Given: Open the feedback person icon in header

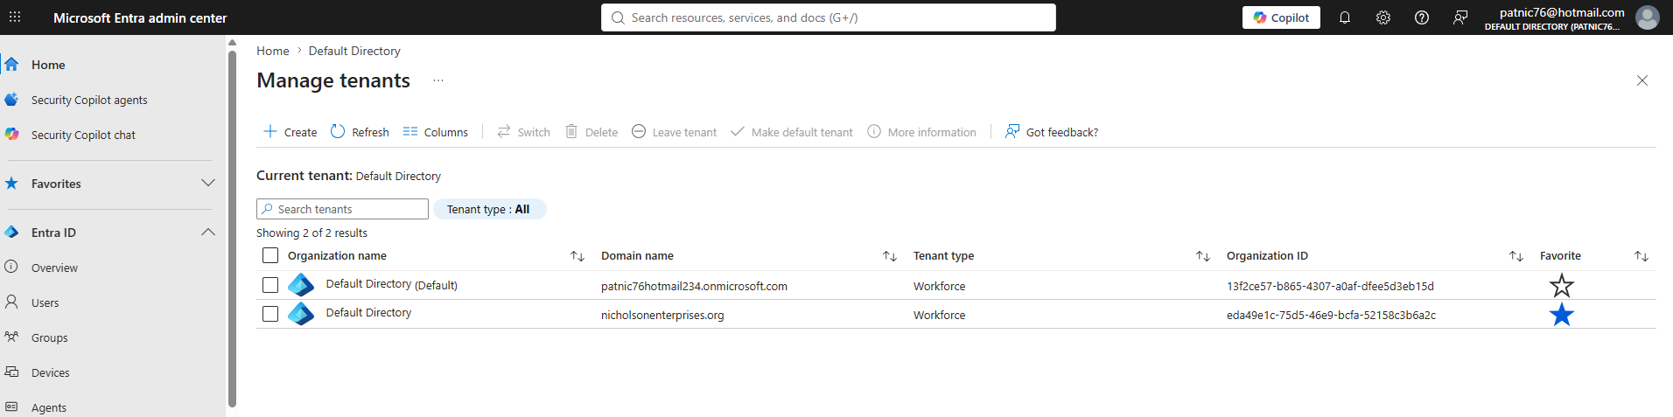Looking at the screenshot, I should [x=1460, y=17].
